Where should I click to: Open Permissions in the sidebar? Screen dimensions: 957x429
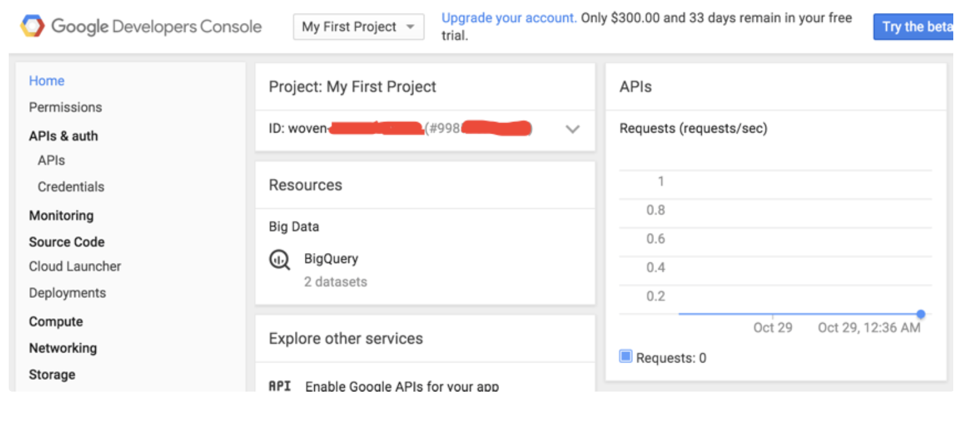pos(65,107)
